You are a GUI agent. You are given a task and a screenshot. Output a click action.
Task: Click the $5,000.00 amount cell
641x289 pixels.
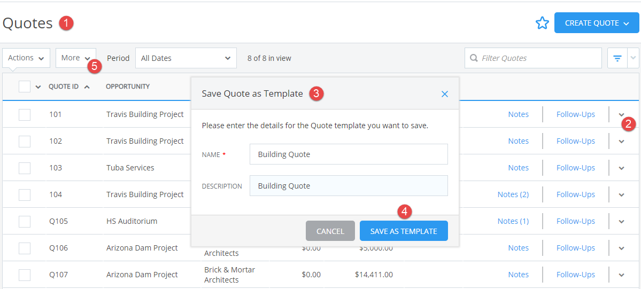tap(376, 248)
